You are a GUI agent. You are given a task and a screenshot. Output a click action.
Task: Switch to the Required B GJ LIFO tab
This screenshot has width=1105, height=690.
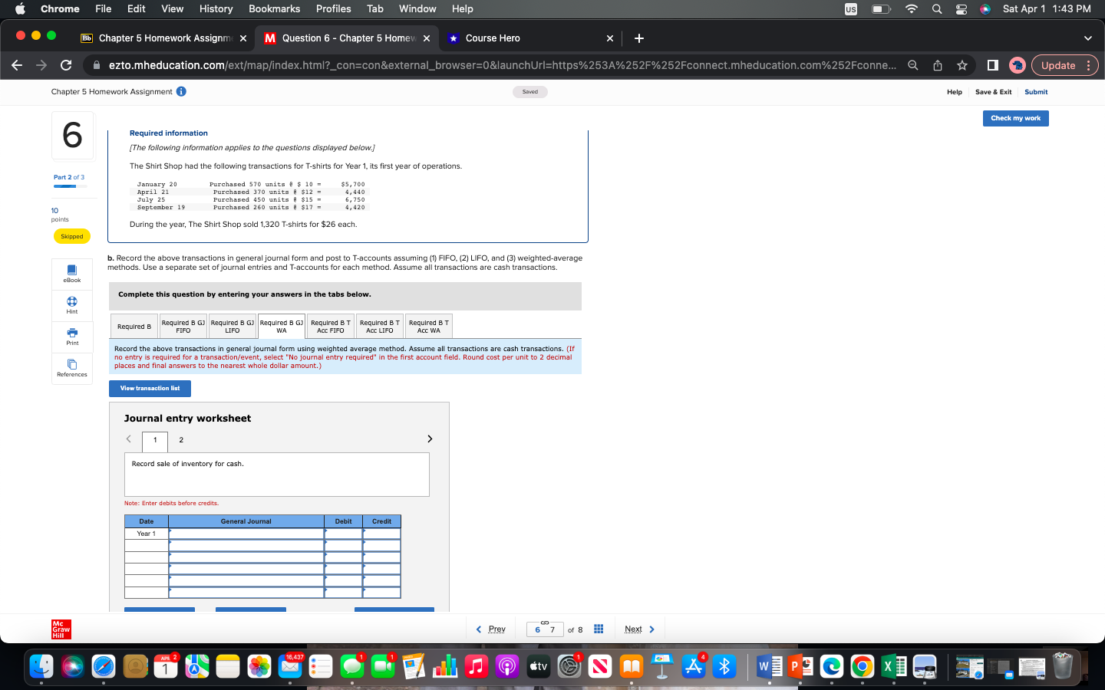pos(233,327)
